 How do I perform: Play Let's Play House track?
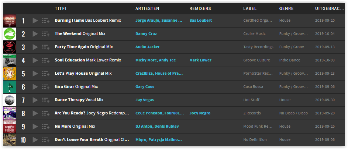pos(35,74)
